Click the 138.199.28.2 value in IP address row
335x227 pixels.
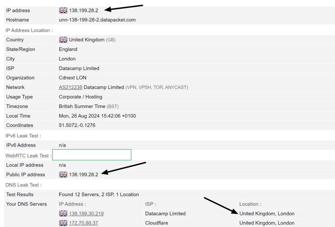[83, 10]
